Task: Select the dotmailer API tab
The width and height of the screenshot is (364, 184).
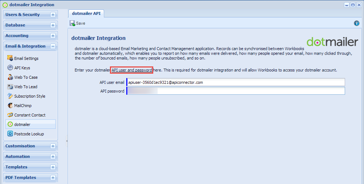Action: pos(86,13)
